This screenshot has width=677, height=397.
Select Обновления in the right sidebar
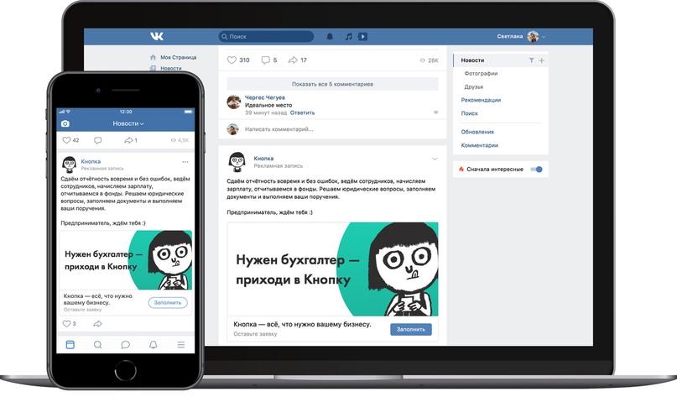tap(477, 132)
